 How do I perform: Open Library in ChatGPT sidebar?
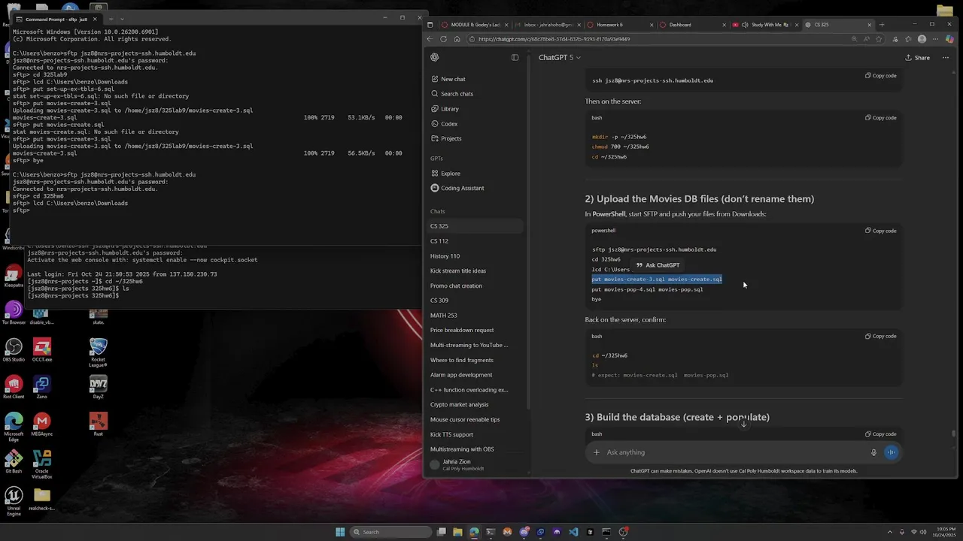pos(475,109)
